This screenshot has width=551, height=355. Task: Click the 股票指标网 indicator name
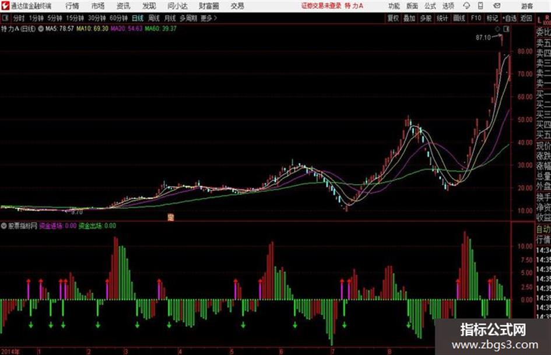pyautogui.click(x=23, y=226)
